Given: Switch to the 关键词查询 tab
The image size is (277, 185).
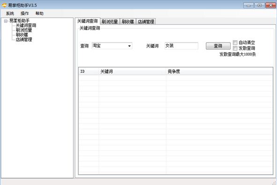Looking at the screenshot, I should (x=88, y=21).
